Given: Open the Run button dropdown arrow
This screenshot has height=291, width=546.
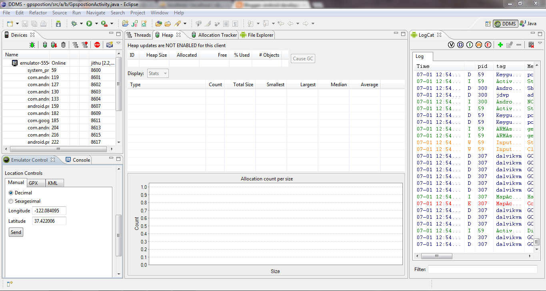Looking at the screenshot, I should pos(96,24).
